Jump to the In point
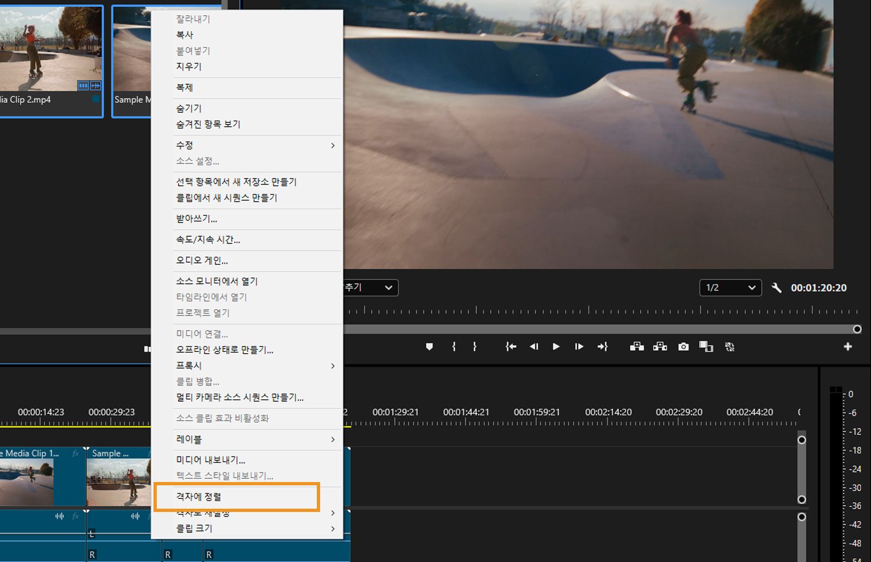Viewport: 871px width, 562px height. point(511,347)
